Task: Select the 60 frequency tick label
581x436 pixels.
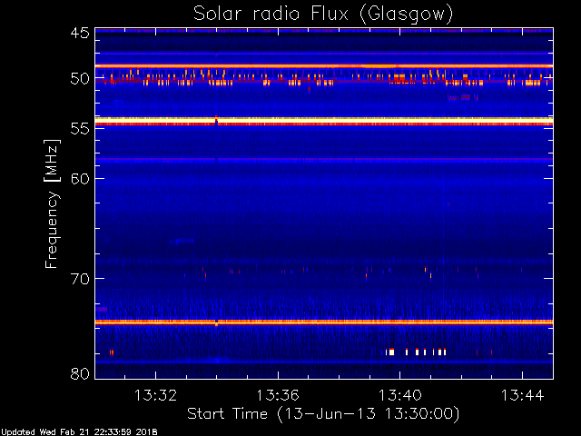Action: point(80,178)
